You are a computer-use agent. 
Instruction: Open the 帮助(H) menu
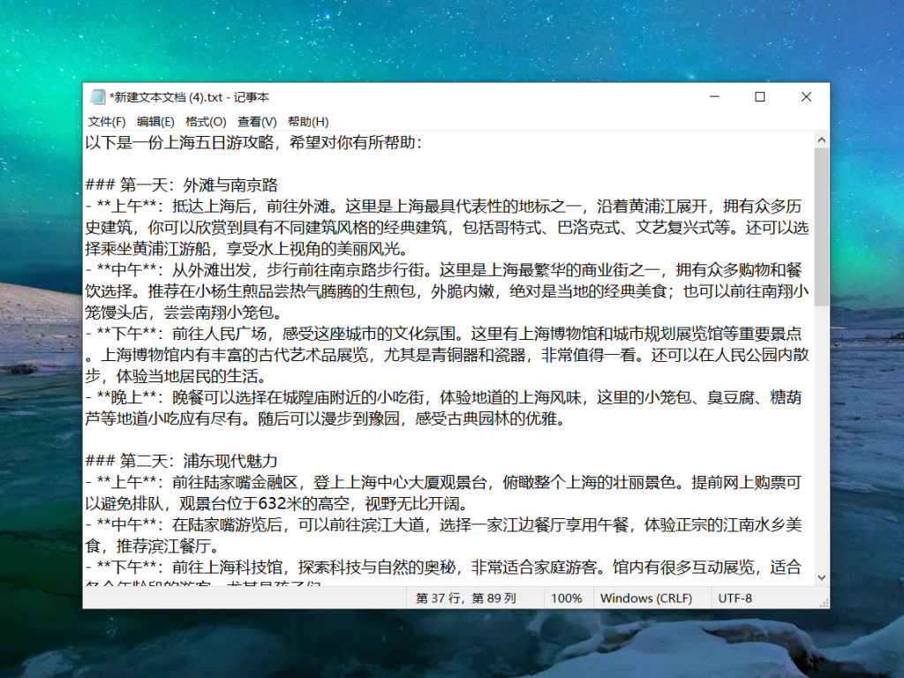point(308,122)
